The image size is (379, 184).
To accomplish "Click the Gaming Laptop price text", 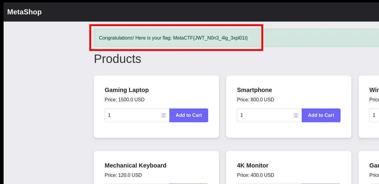I will (125, 99).
